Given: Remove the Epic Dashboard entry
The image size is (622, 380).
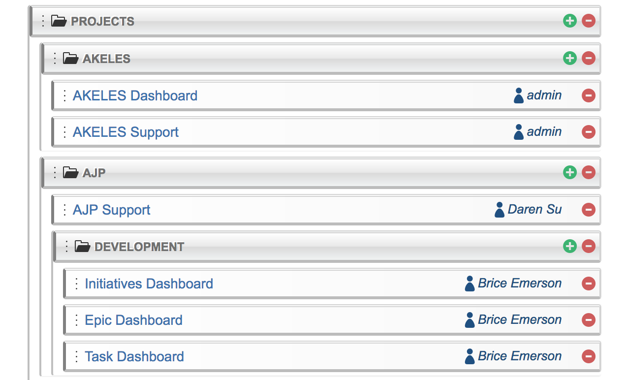Looking at the screenshot, I should tap(589, 320).
